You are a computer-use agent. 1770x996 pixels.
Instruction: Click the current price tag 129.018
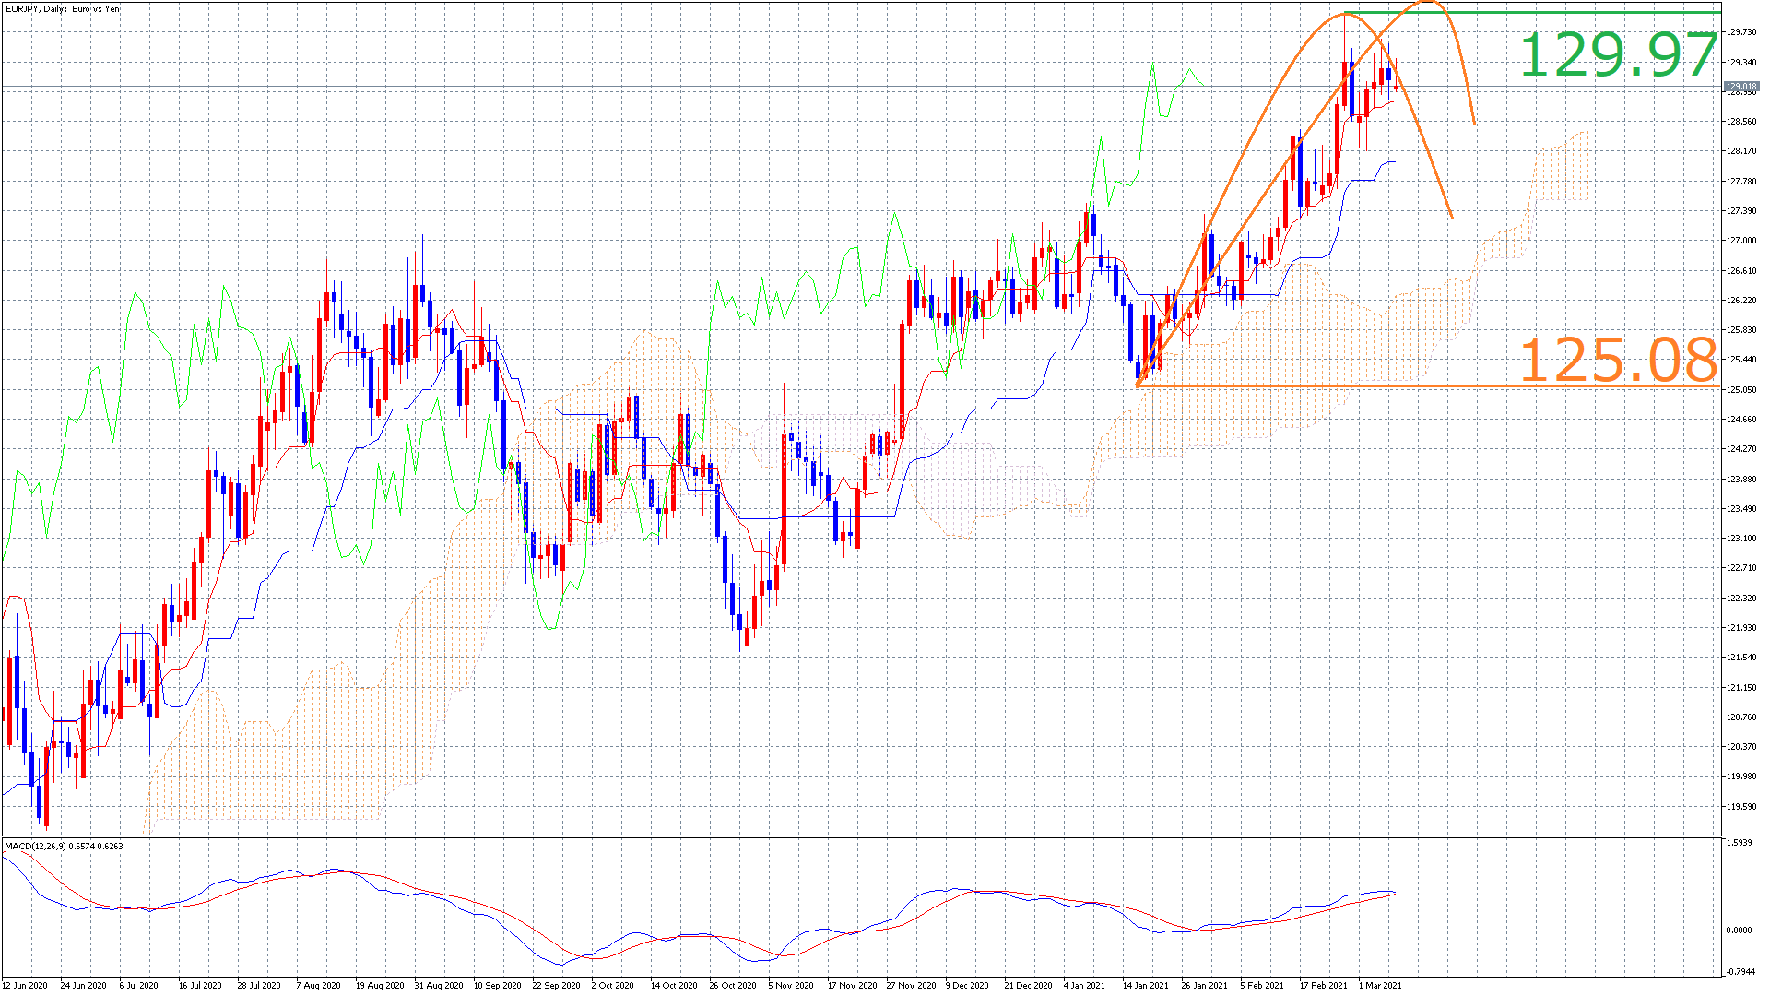(x=1741, y=87)
